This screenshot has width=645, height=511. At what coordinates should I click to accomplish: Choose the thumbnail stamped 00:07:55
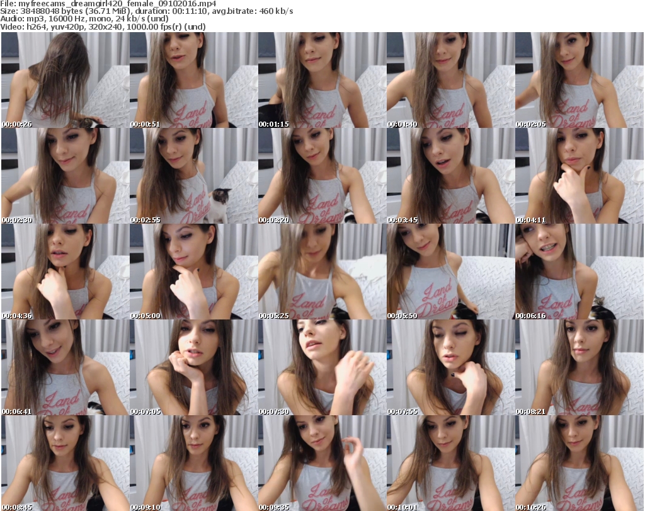tap(451, 367)
